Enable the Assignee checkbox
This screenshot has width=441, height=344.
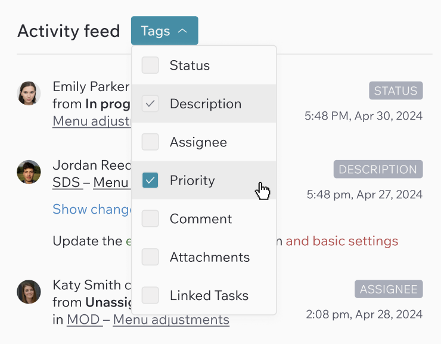(x=150, y=142)
